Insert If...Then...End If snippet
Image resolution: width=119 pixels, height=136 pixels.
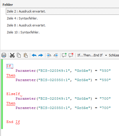point(90,55)
